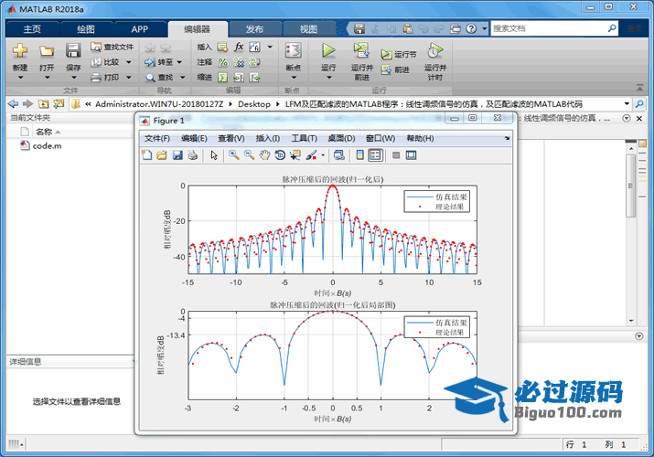Select Rotate 3D tool in Figure 1
The height and width of the screenshot is (457, 654).
tap(280, 155)
